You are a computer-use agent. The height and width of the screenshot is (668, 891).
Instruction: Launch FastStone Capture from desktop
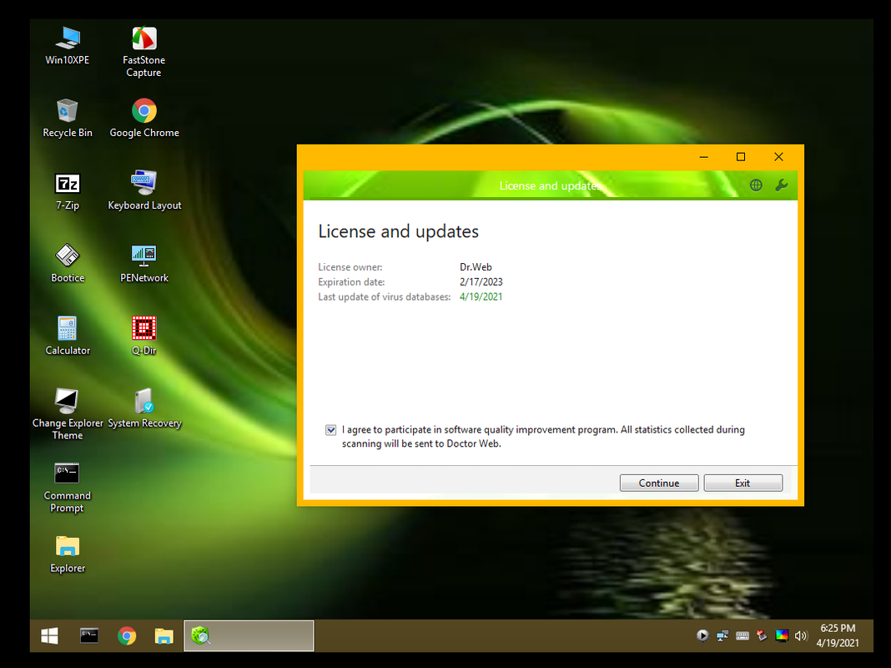point(143,52)
